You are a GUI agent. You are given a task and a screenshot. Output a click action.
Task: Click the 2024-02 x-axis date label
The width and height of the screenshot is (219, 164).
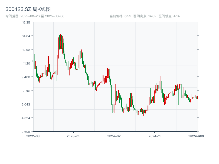point(114,136)
